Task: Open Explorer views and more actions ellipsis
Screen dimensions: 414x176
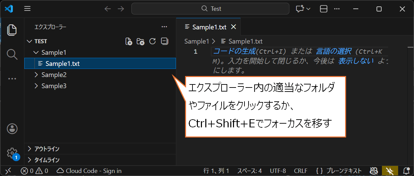Action: point(164,27)
